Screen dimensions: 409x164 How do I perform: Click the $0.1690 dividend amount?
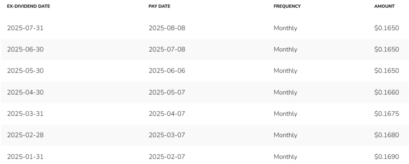pos(387,157)
